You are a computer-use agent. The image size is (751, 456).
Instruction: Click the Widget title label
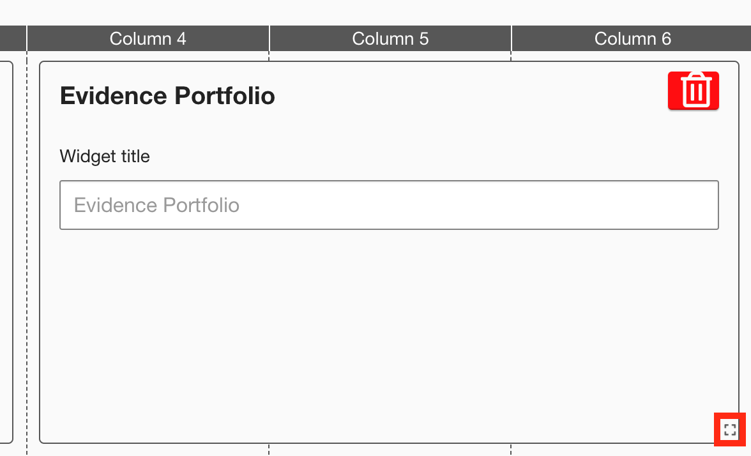coord(105,156)
